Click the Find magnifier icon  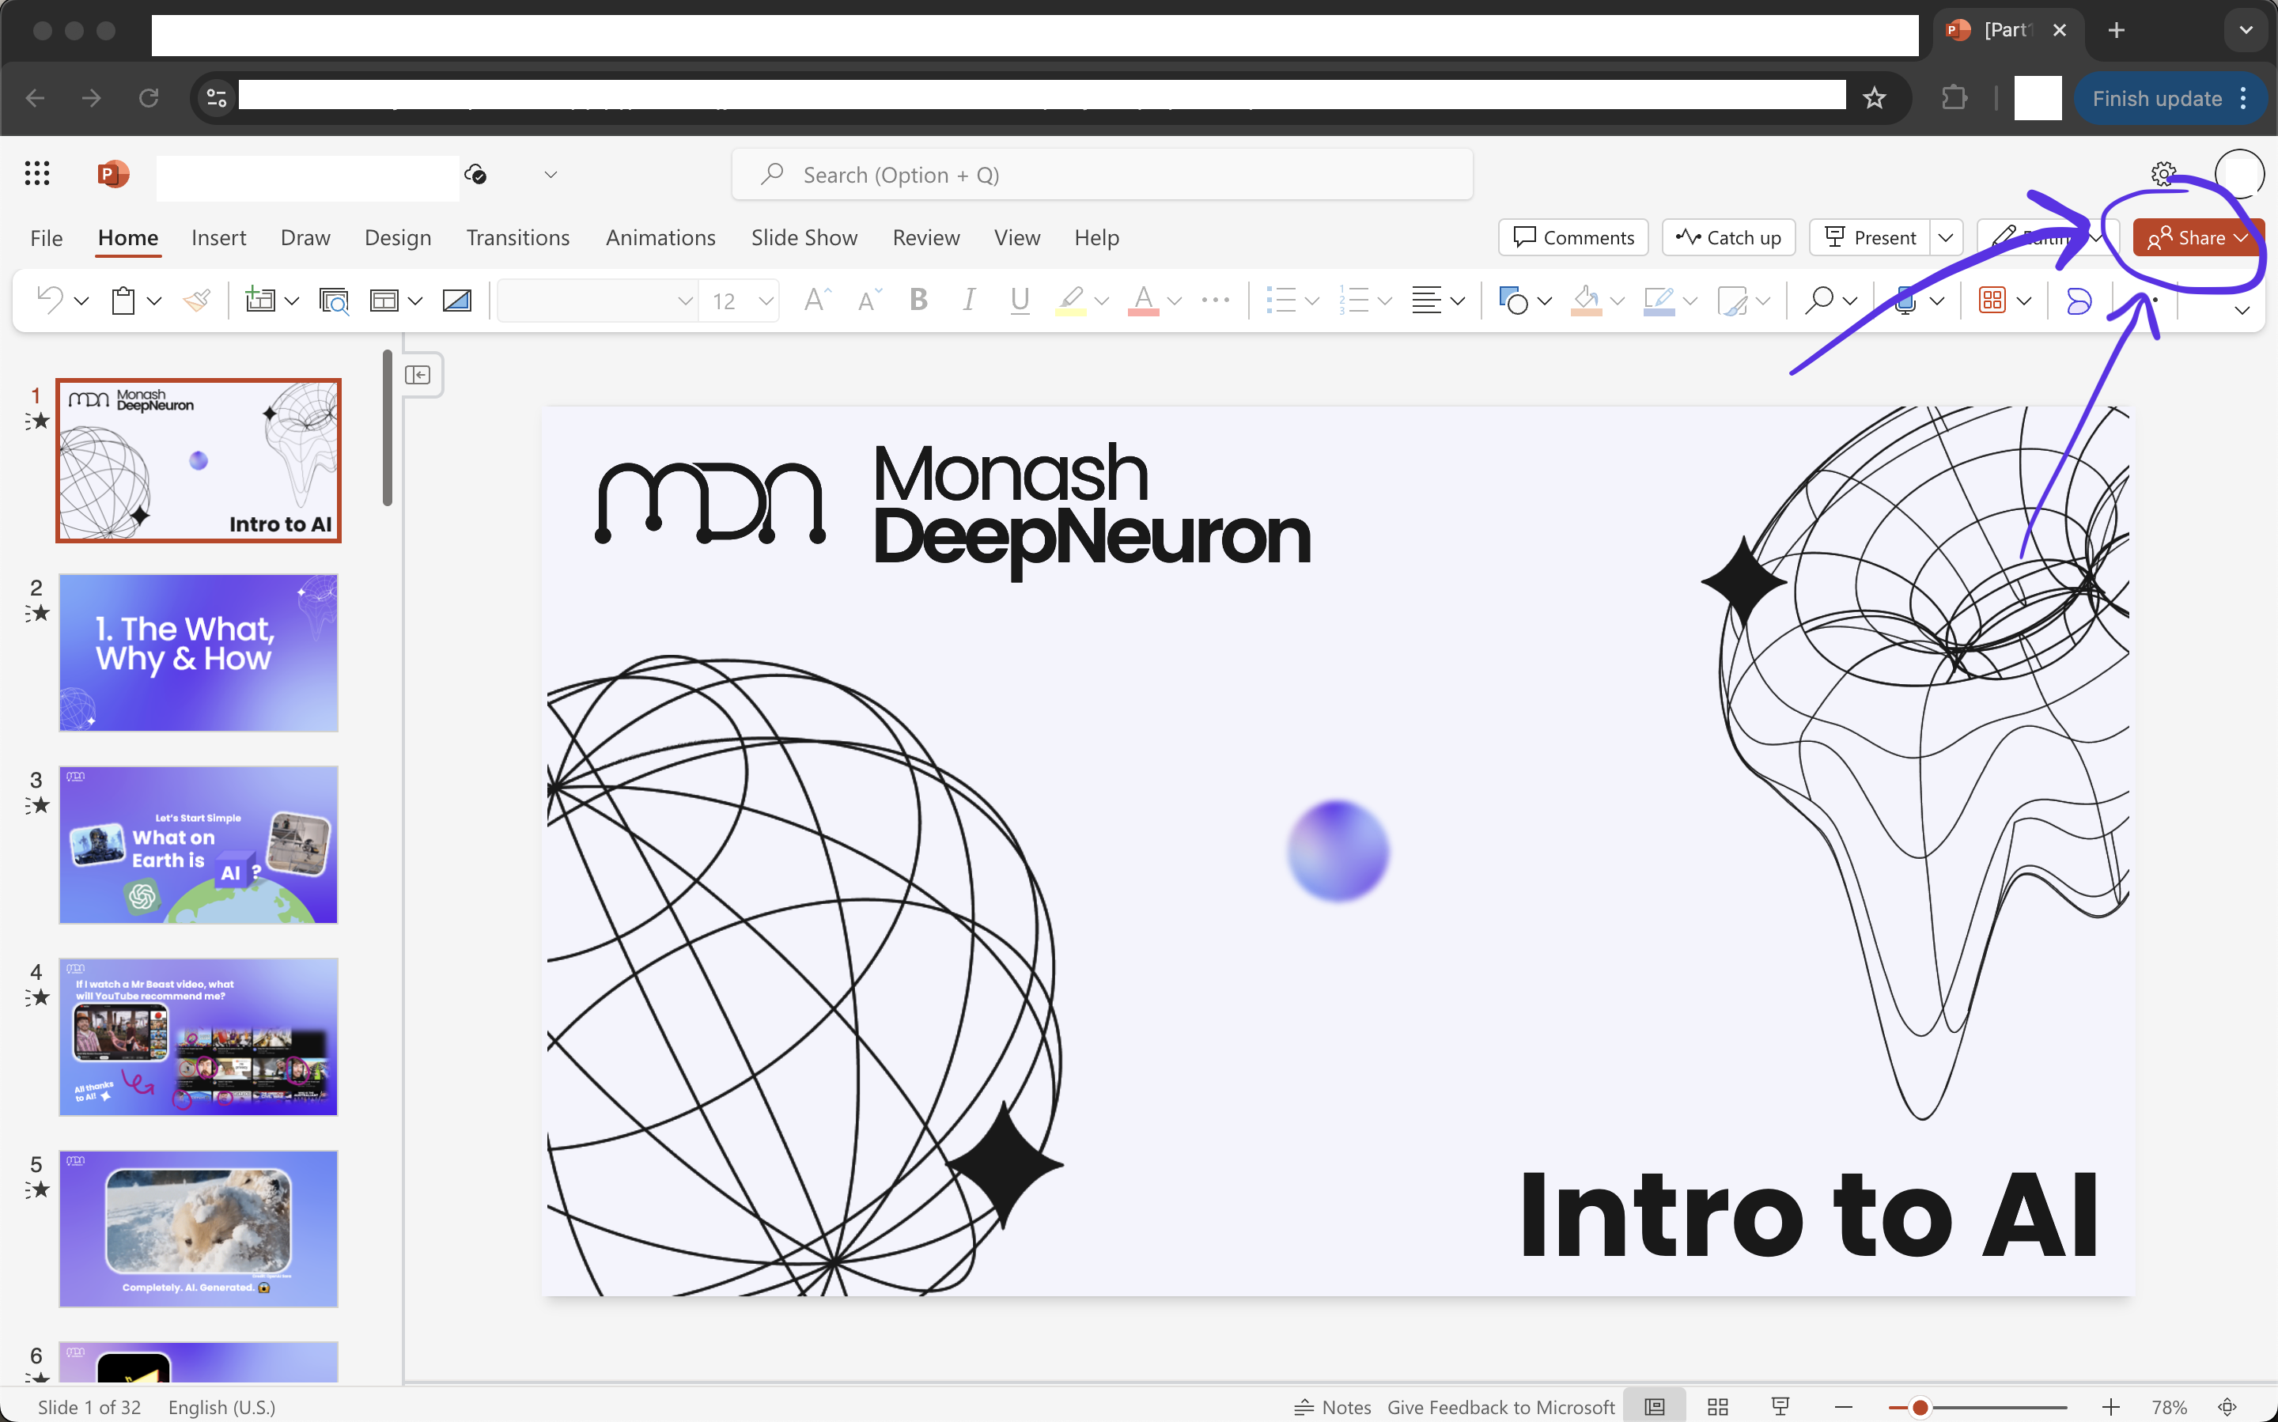[1819, 301]
